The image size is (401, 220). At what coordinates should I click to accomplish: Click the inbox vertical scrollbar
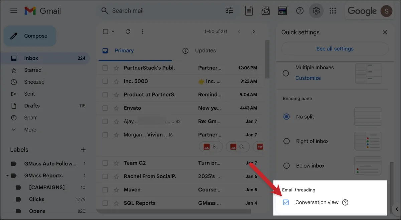tap(267, 60)
